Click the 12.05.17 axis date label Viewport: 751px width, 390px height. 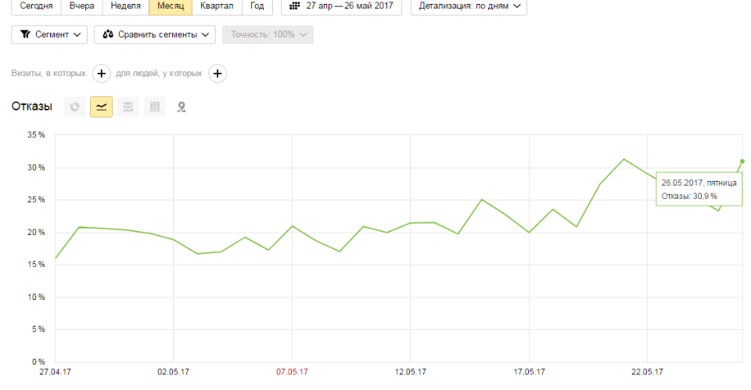pyautogui.click(x=411, y=372)
